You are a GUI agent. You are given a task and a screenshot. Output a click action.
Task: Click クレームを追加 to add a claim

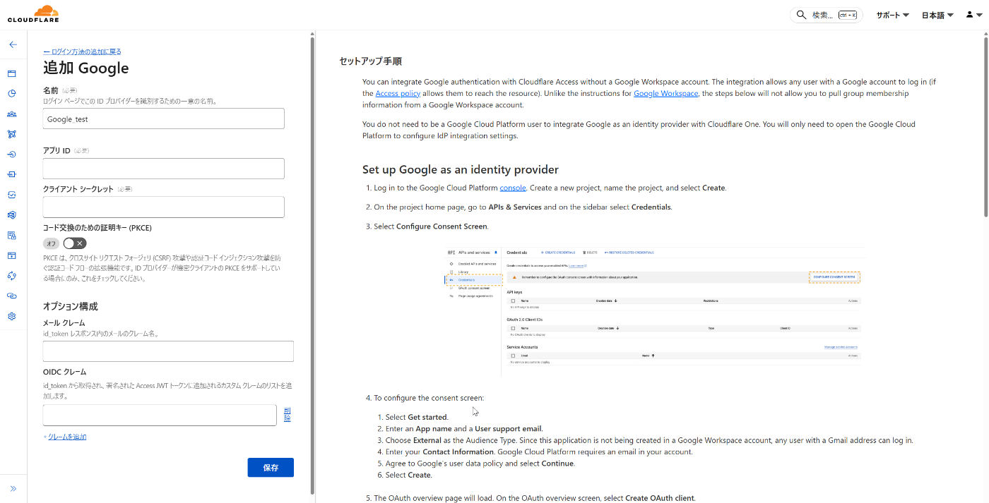[x=67, y=437]
